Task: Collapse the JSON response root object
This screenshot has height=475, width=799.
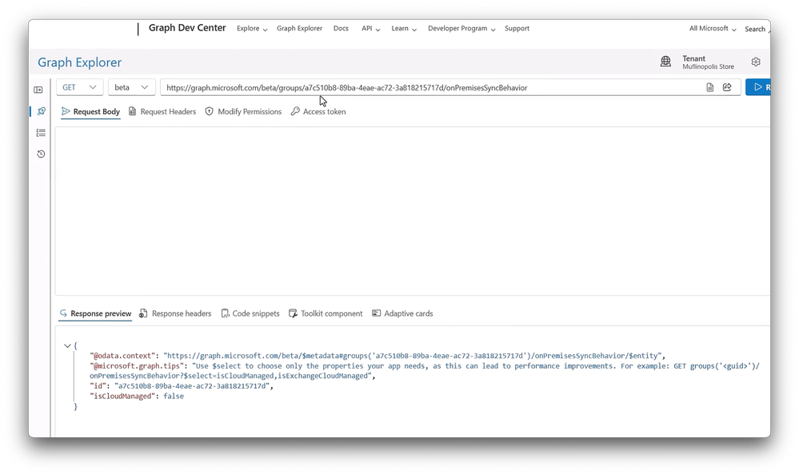Action: (67, 345)
